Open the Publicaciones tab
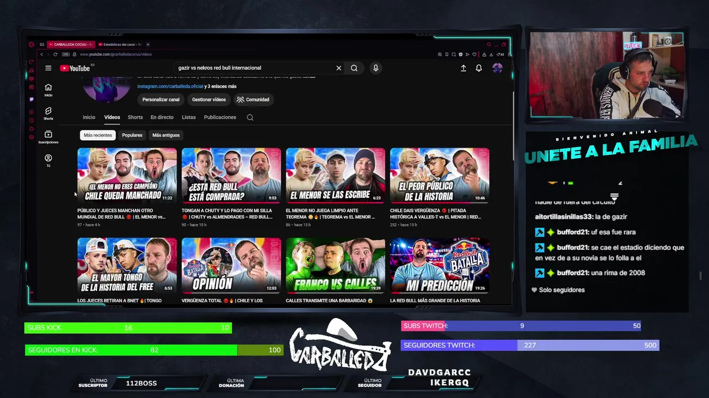The width and height of the screenshot is (709, 398). coord(220,117)
